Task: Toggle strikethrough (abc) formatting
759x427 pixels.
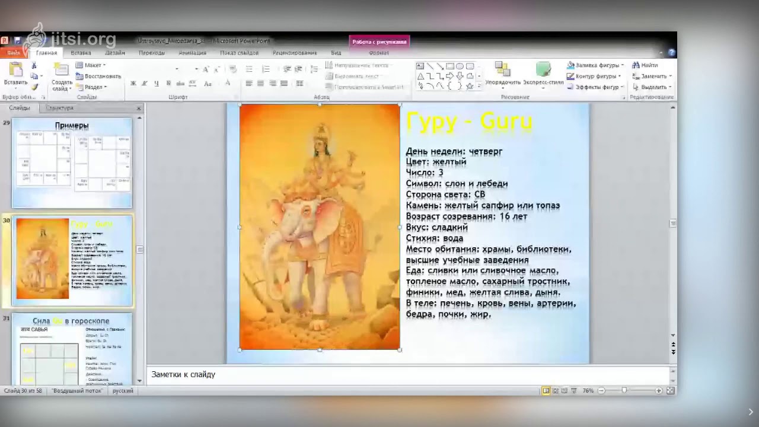Action: click(180, 84)
